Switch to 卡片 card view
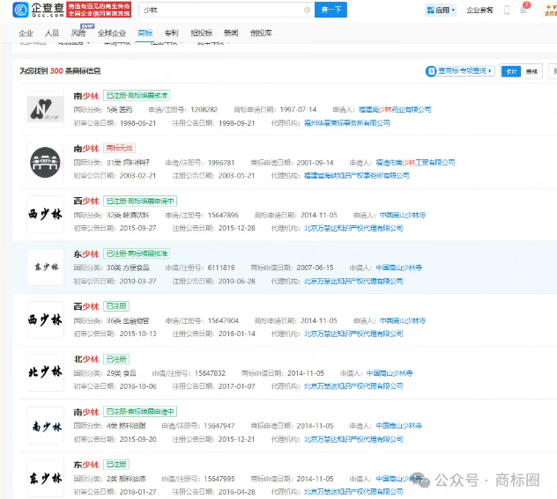Screen dimensions: 557x499 511,71
